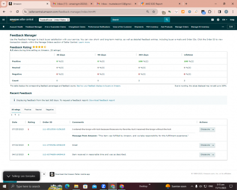Open Choose one dropdown for the Great feedback
The height and width of the screenshot is (190, 237).
coord(207,145)
